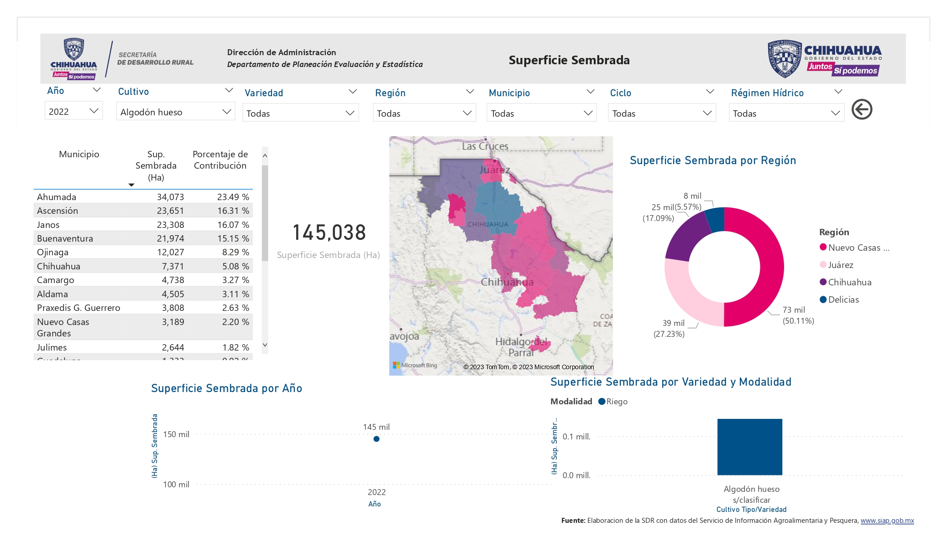
Task: Open the www.siap.gob.mx link
Action: coord(887,521)
